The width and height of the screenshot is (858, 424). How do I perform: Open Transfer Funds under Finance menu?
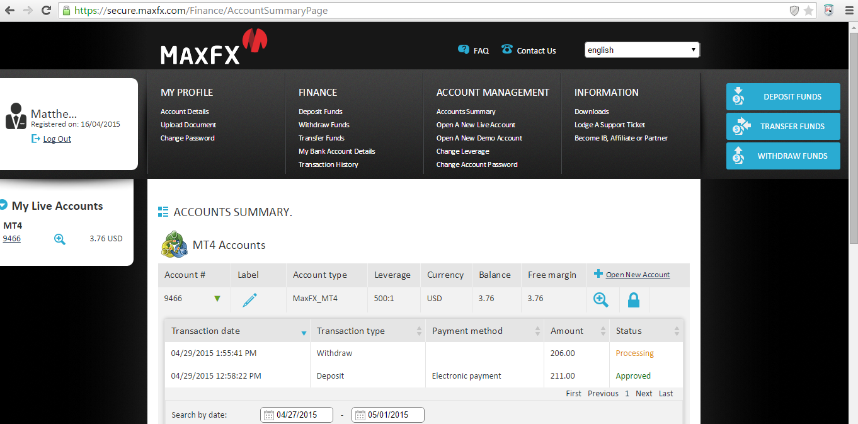[321, 138]
